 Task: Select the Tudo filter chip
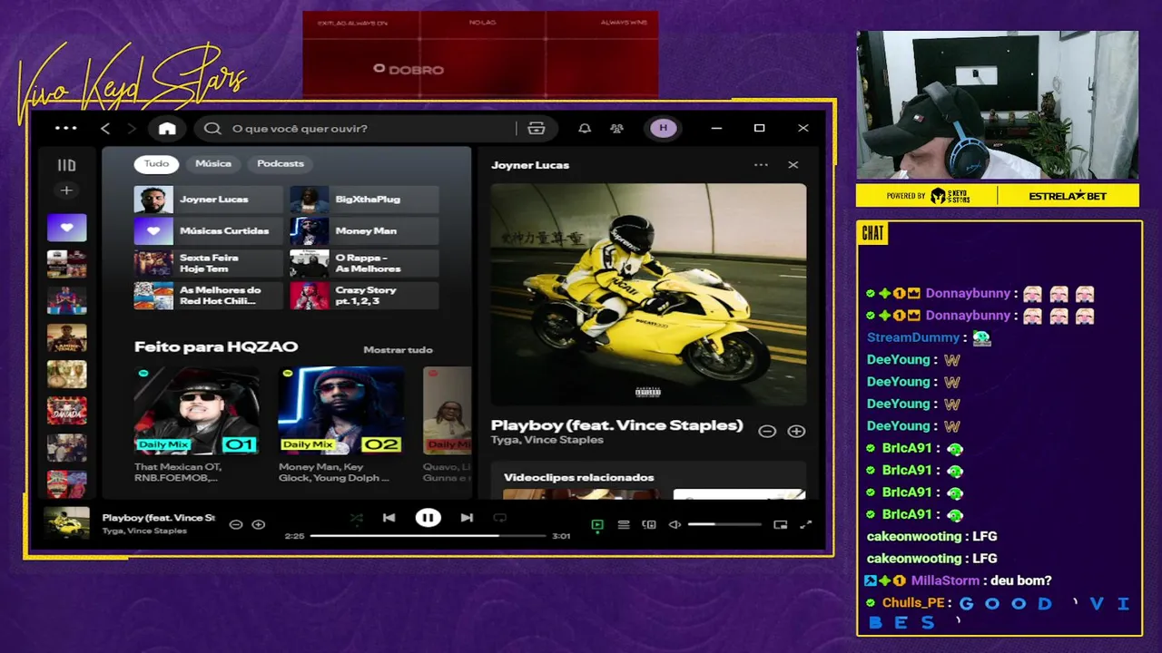[x=156, y=163]
